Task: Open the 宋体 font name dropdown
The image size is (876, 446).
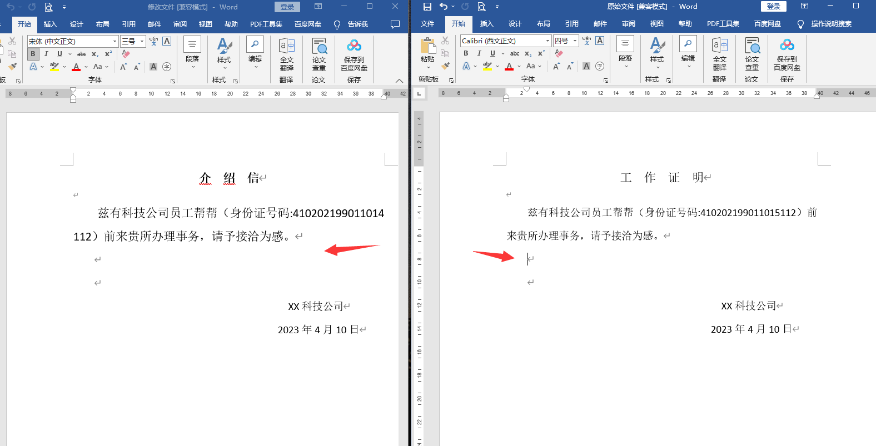Action: 115,42
